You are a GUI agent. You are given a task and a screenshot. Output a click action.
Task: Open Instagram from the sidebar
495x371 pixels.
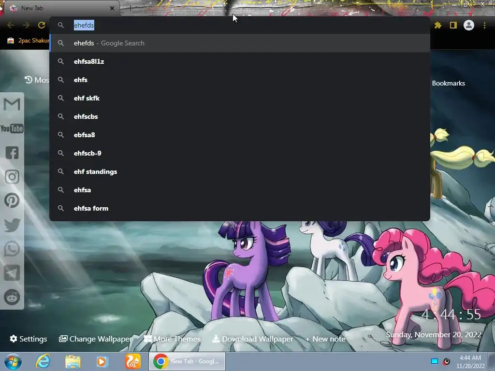tap(12, 177)
